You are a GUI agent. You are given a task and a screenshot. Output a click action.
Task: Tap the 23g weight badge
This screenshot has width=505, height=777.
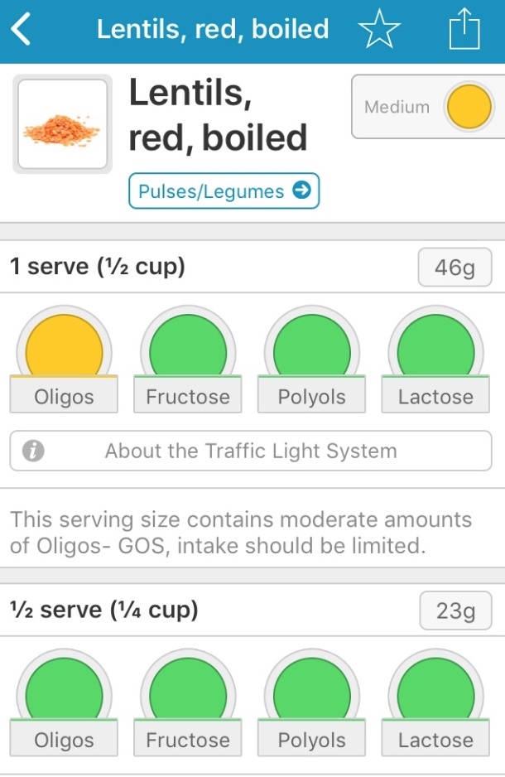point(455,610)
